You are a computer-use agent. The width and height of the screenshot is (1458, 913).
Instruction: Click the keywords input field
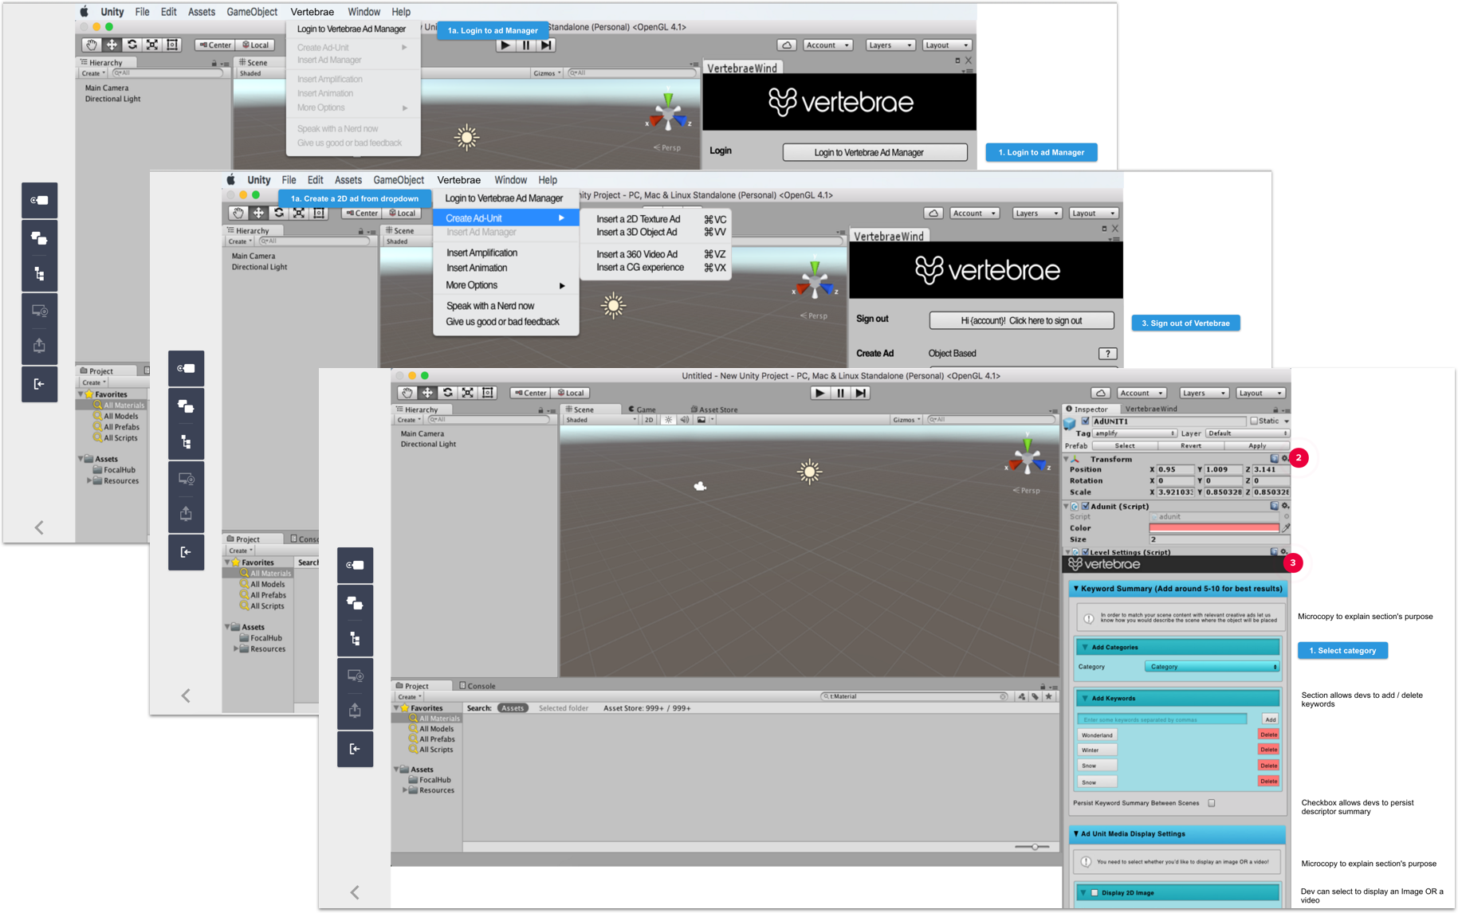[1161, 719]
